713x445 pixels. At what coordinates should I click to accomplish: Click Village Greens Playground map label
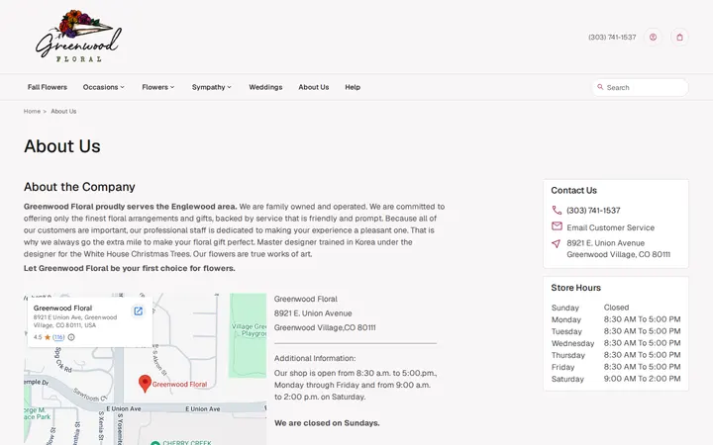[x=249, y=329]
